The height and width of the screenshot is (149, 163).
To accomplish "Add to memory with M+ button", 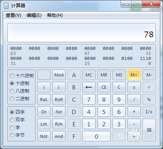I will [x=134, y=75].
